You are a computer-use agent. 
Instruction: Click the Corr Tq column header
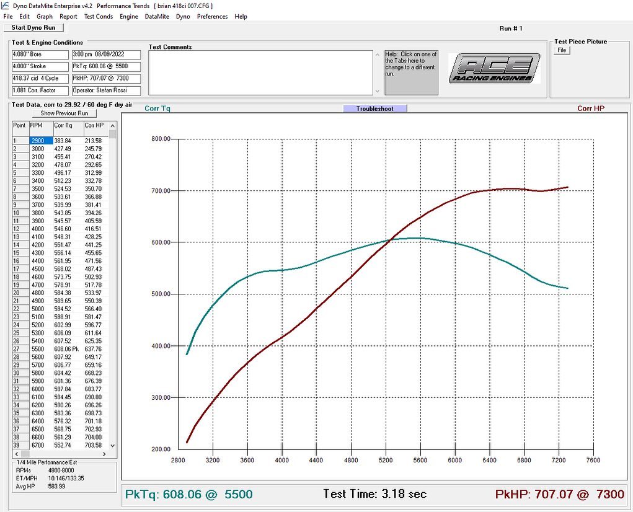point(69,128)
